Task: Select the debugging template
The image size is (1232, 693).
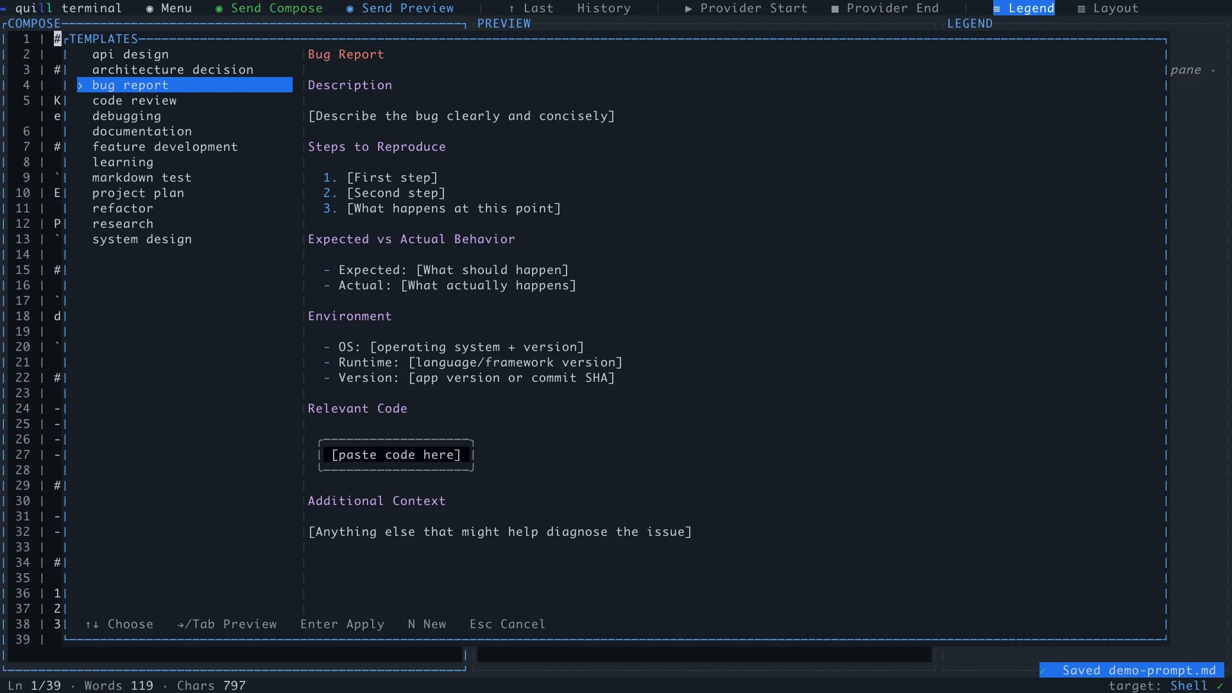Action: 185,116
